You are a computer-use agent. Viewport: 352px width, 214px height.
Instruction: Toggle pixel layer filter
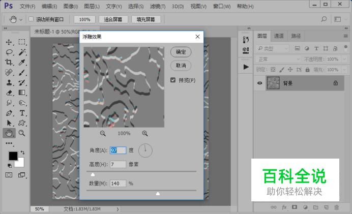297,48
